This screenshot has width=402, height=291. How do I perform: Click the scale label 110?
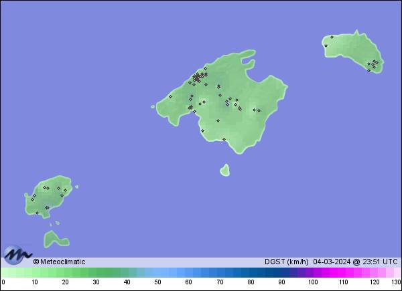click(x=344, y=282)
